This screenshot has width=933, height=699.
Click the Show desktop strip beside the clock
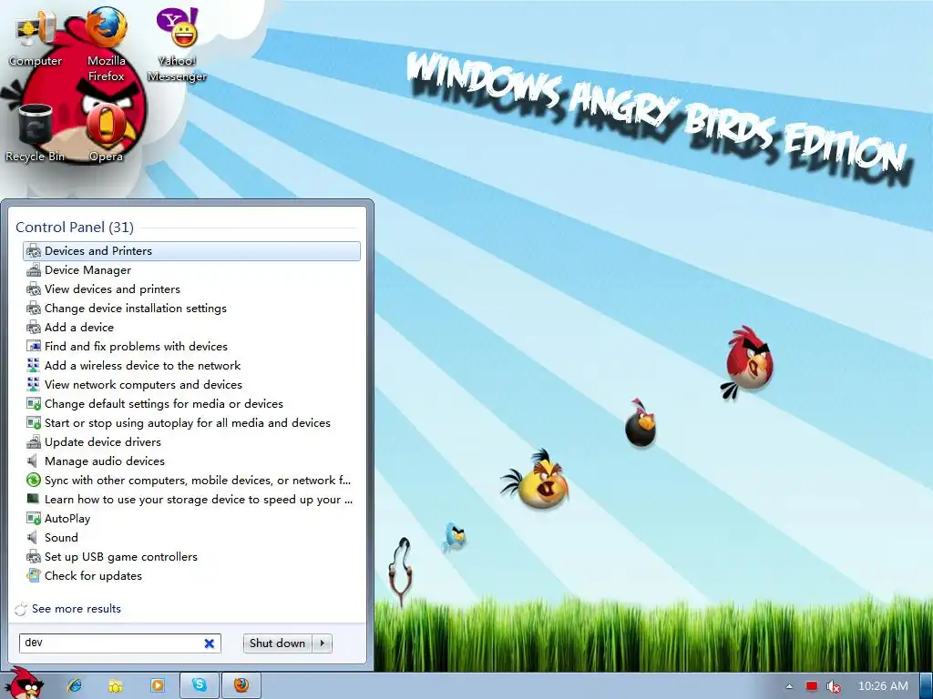click(927, 686)
